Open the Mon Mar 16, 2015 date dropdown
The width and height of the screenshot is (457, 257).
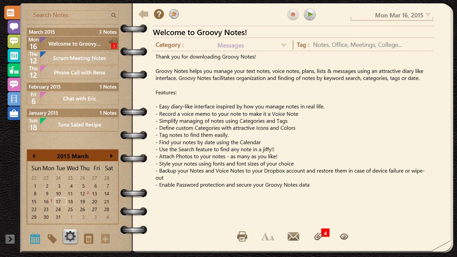click(392, 15)
